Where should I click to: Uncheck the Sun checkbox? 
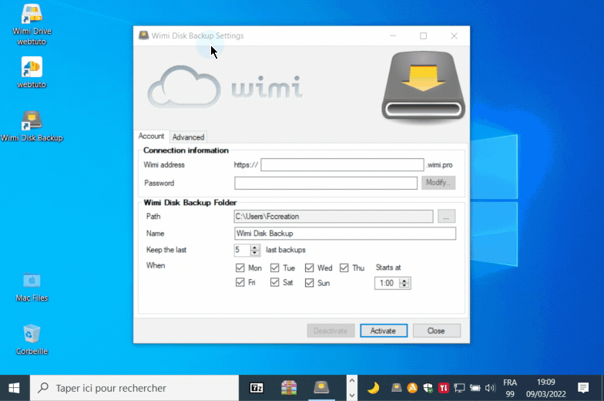[310, 282]
